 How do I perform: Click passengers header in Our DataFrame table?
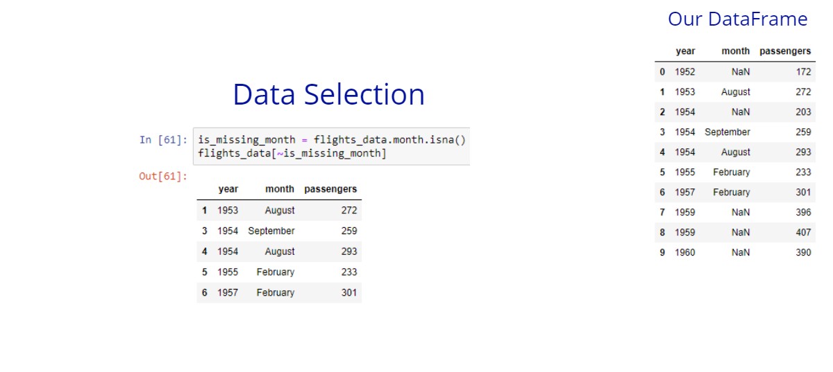click(x=785, y=51)
